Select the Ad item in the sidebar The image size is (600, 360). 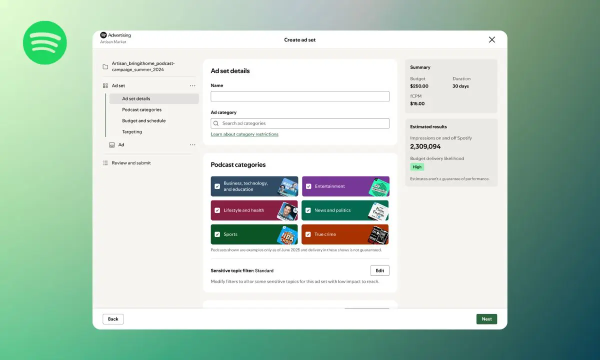click(121, 145)
